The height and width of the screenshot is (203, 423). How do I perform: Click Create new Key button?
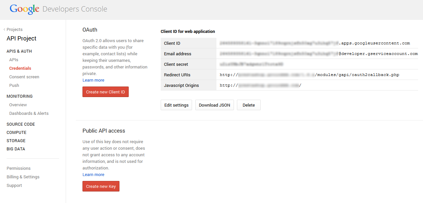(101, 186)
